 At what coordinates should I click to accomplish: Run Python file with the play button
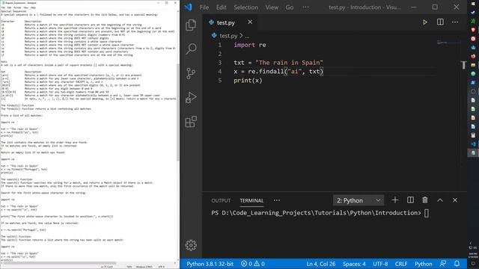tap(425, 22)
